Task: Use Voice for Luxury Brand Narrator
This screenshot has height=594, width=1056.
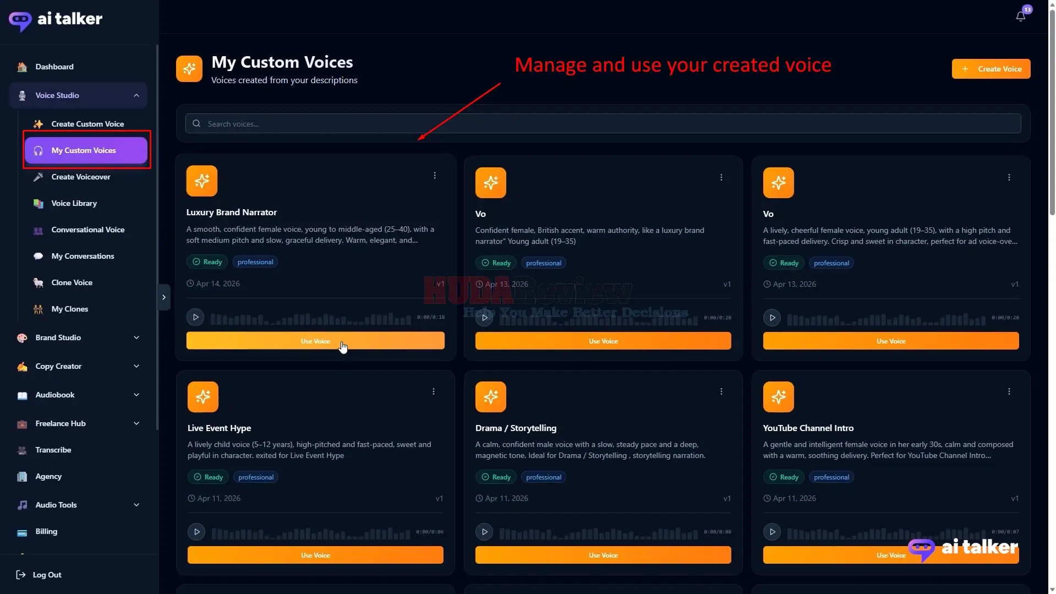Action: click(x=315, y=341)
